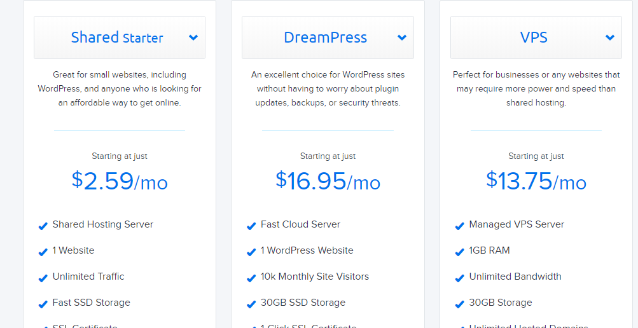The height and width of the screenshot is (328, 638).
Task: Click Starting at just above $13.75
Action: pos(536,156)
